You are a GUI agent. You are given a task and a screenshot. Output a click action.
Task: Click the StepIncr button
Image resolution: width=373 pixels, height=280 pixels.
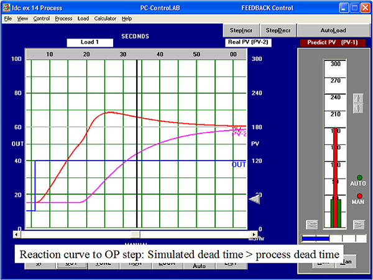241,30
